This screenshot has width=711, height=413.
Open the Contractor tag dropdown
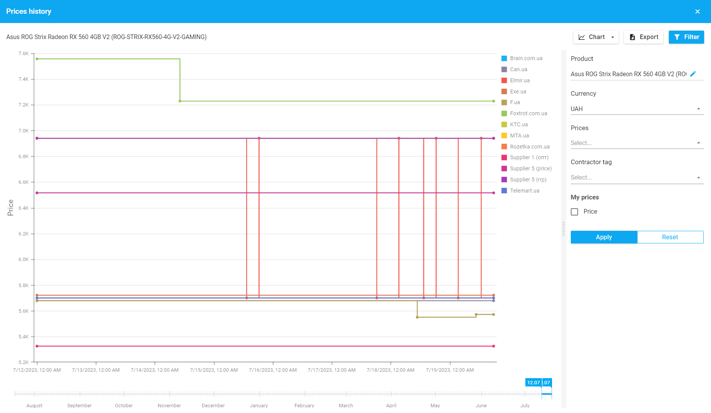click(637, 178)
